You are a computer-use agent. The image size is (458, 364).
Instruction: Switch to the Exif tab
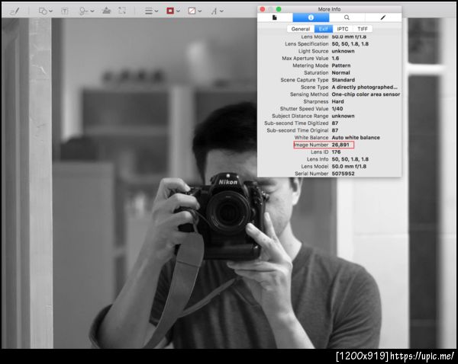(x=324, y=29)
